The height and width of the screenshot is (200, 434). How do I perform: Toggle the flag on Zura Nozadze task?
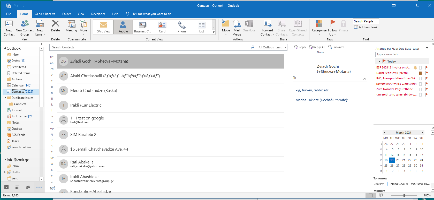pos(426,89)
